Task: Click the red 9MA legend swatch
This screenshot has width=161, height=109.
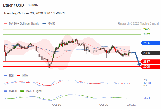Action: pos(19,76)
